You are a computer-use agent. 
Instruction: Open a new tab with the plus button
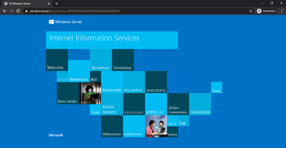point(56,4)
